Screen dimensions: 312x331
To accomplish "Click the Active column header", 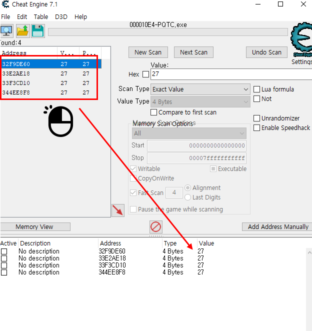I will 8,243.
